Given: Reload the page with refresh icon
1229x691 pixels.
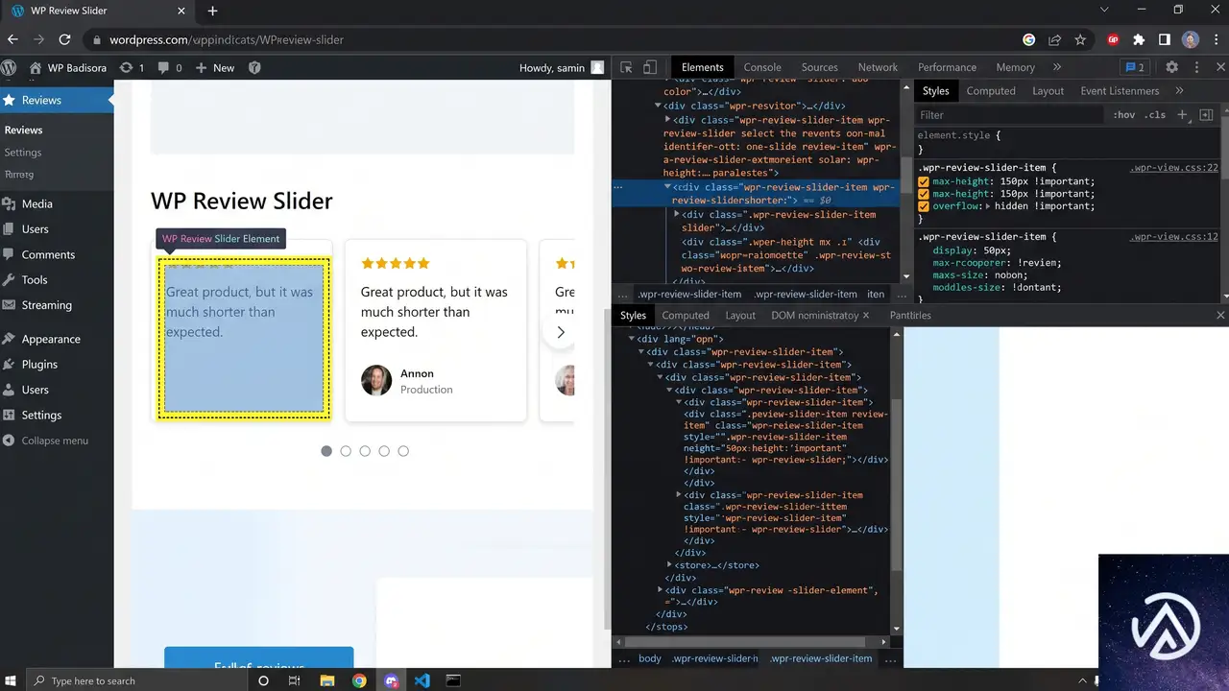Looking at the screenshot, I should tap(64, 39).
